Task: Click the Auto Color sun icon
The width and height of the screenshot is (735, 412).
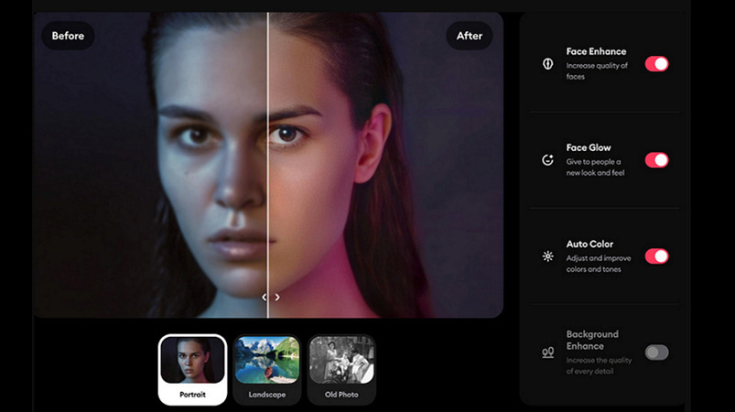Action: [x=547, y=256]
